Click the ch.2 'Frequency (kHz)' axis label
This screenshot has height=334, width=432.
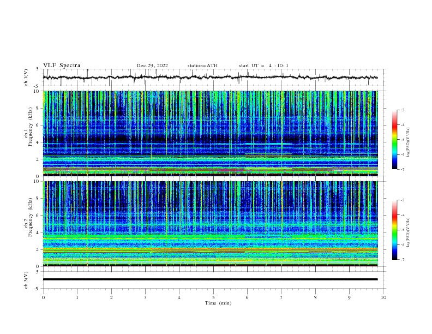tap(30, 217)
